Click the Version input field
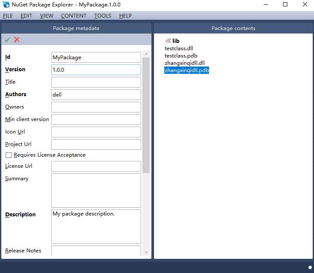The height and width of the screenshot is (273, 314). (x=96, y=70)
